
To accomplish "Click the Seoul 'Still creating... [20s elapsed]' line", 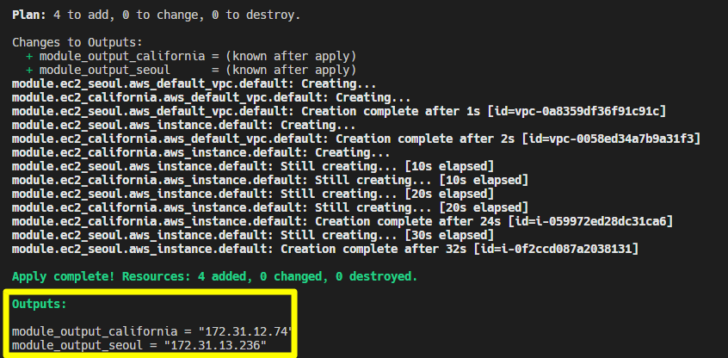I will coord(253,194).
